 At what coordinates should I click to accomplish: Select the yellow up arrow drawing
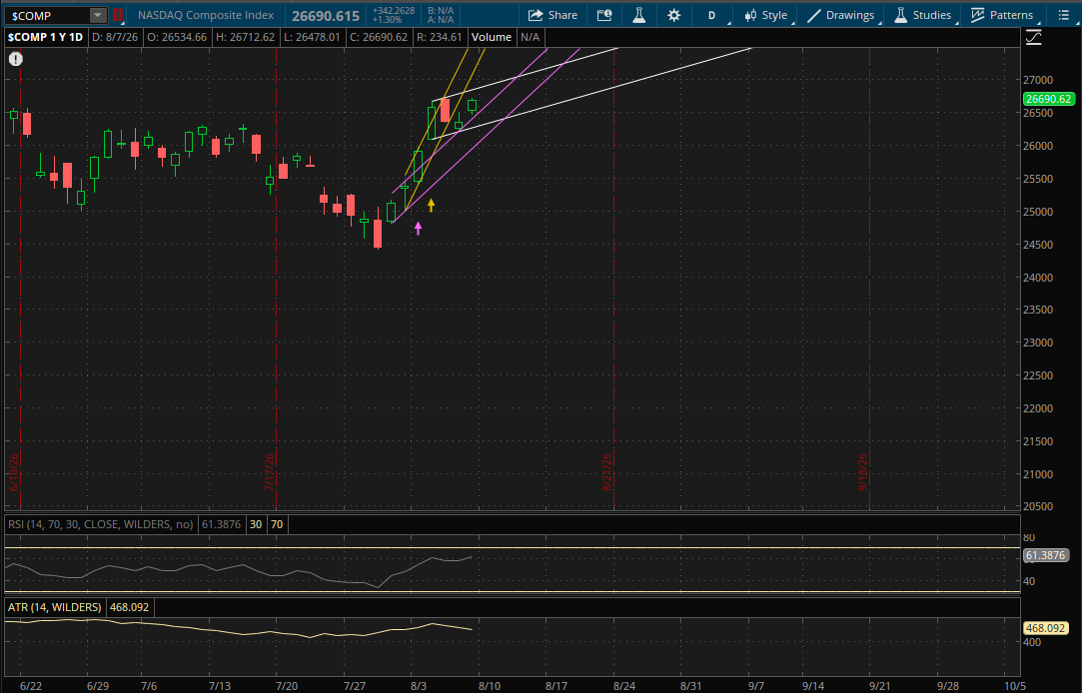[431, 205]
